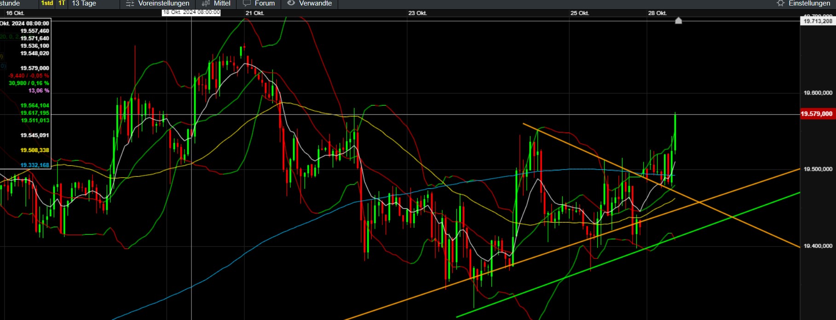Click the 21 Okt. date label
Image resolution: width=836 pixels, height=320 pixels.
(x=255, y=13)
